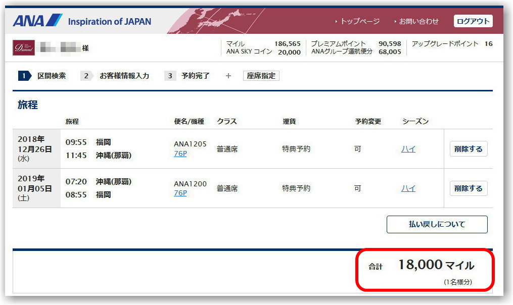Click the 11:45 沖縄(那覇) arrival entry

[x=99, y=156]
